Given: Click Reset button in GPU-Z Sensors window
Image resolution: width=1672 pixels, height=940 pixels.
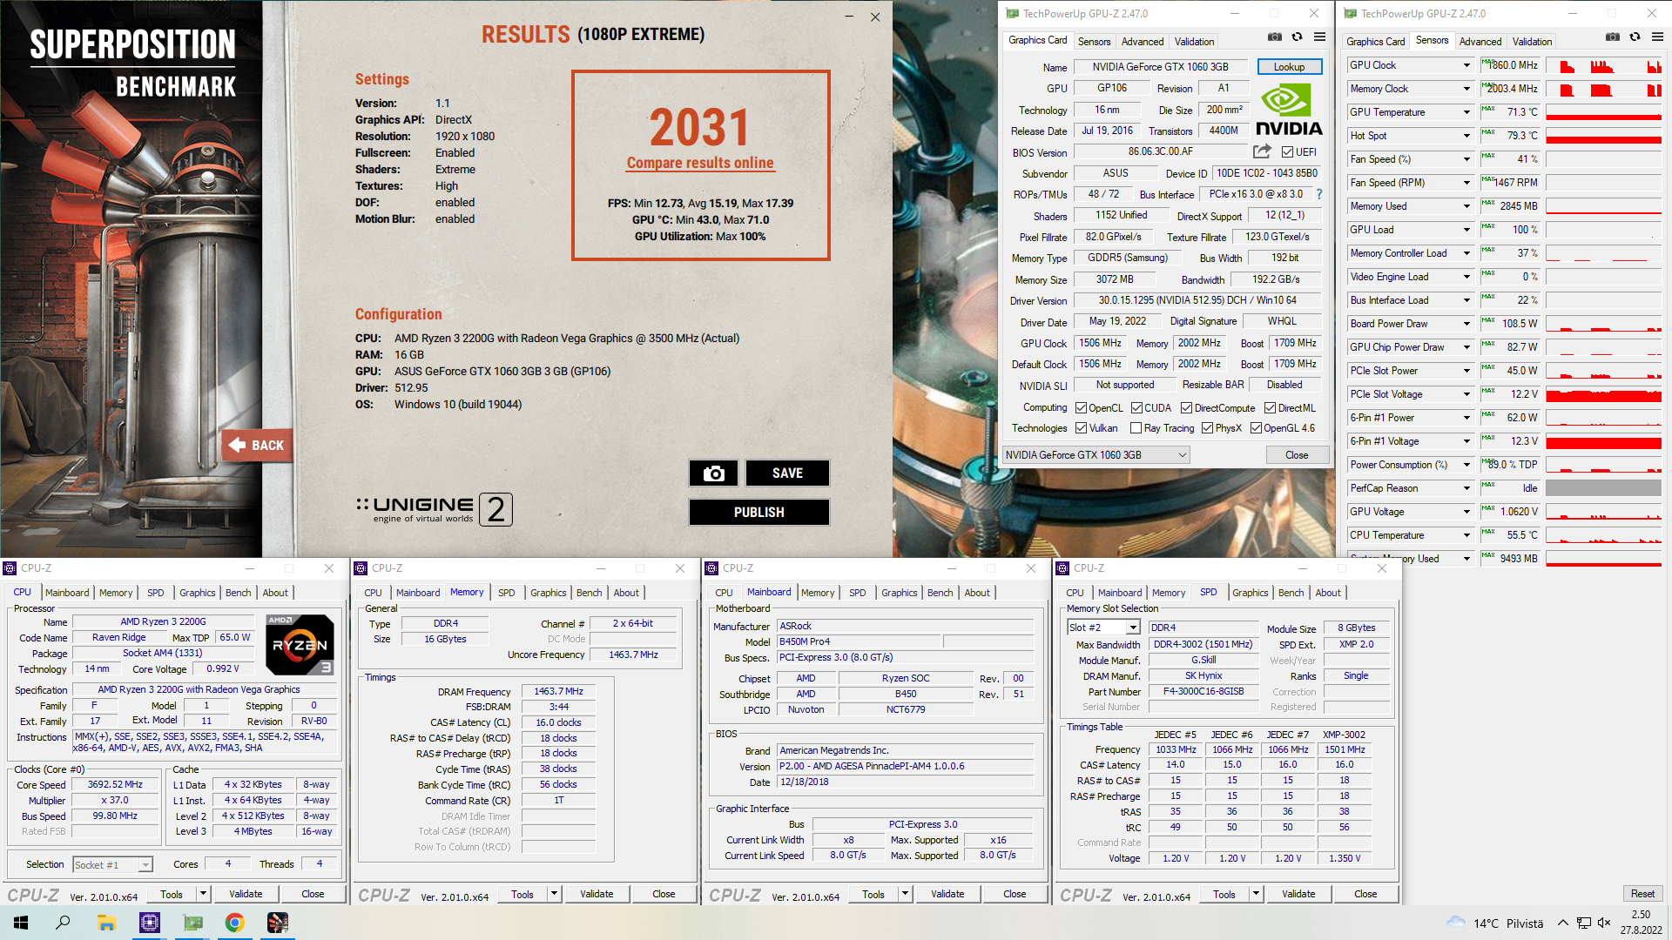Looking at the screenshot, I should point(1642,894).
